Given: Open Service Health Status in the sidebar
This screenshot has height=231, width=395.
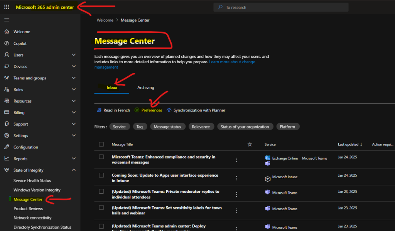Looking at the screenshot, I should click(x=32, y=180).
